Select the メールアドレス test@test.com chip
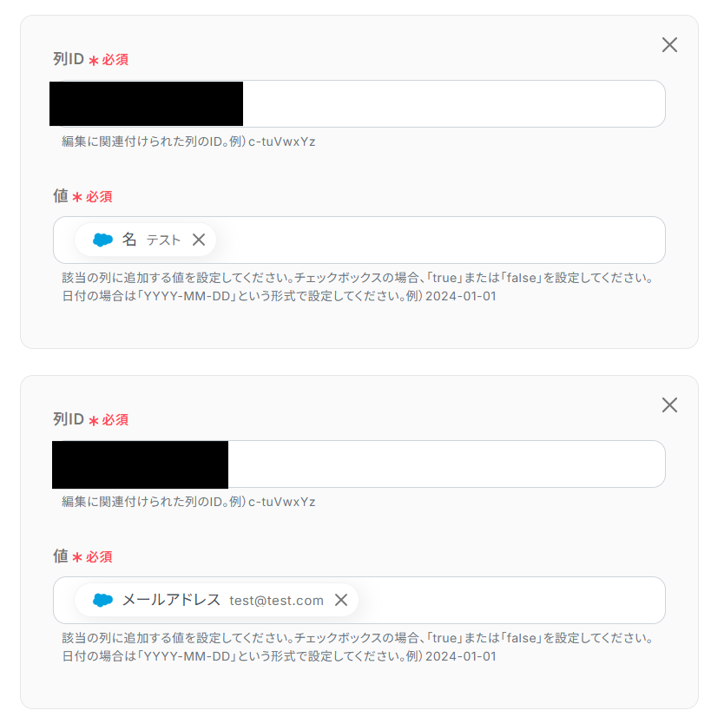724x717 pixels. (216, 600)
